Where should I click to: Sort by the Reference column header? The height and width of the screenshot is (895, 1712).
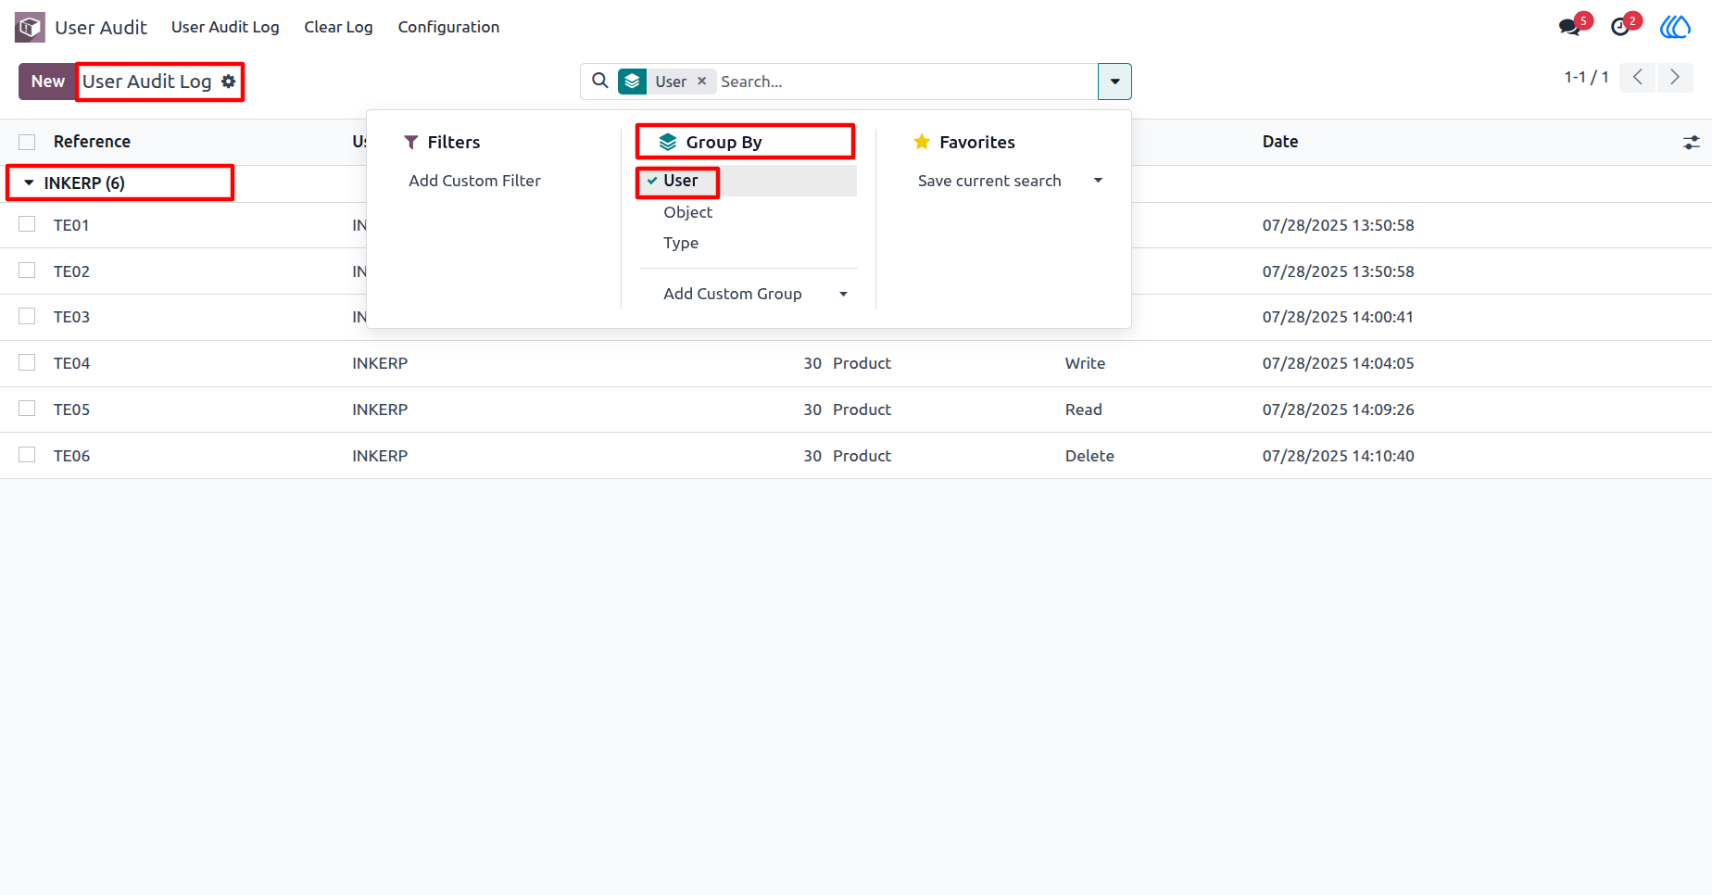(92, 142)
